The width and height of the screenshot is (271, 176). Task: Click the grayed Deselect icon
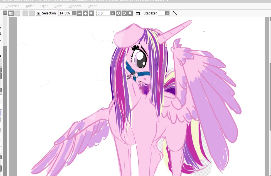[x=25, y=13]
